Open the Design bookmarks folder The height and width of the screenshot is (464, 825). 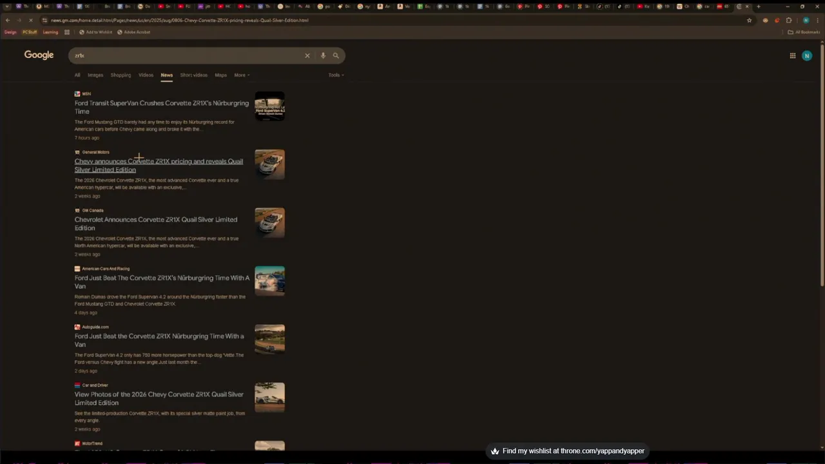click(x=10, y=32)
